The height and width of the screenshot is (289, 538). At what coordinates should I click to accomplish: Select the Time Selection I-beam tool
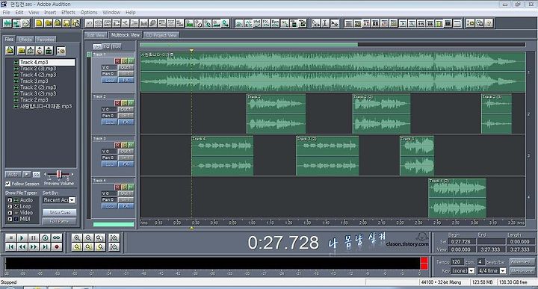(325, 23)
